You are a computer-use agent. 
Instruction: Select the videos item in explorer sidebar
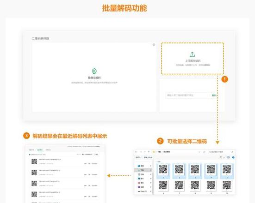tap(143, 187)
